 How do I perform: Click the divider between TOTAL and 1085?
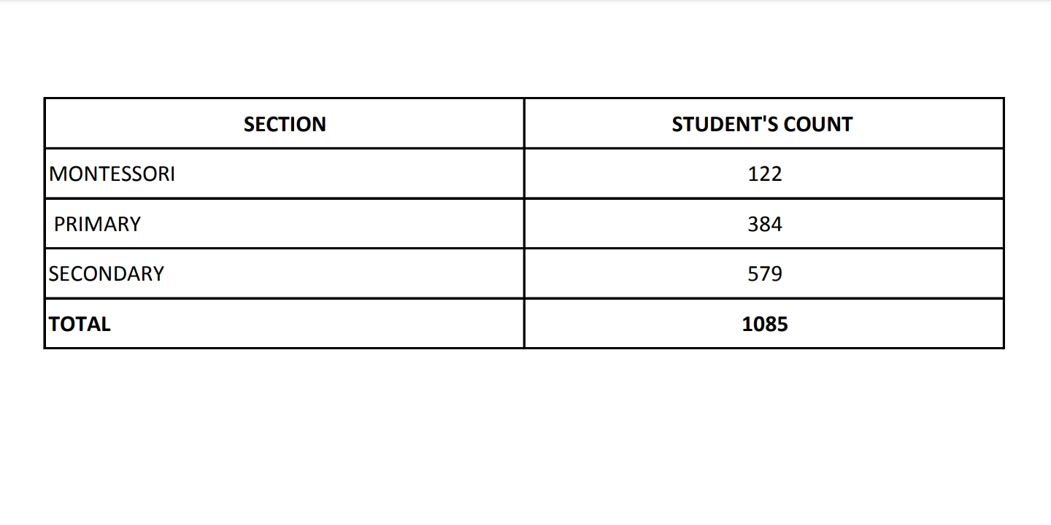coord(524,324)
